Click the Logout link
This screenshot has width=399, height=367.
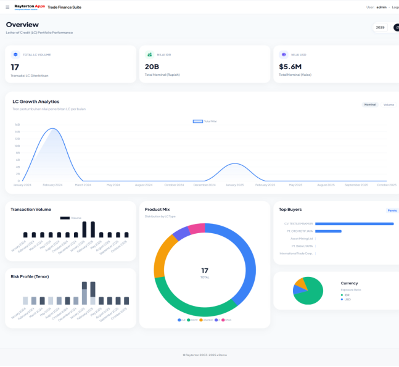click(395, 7)
